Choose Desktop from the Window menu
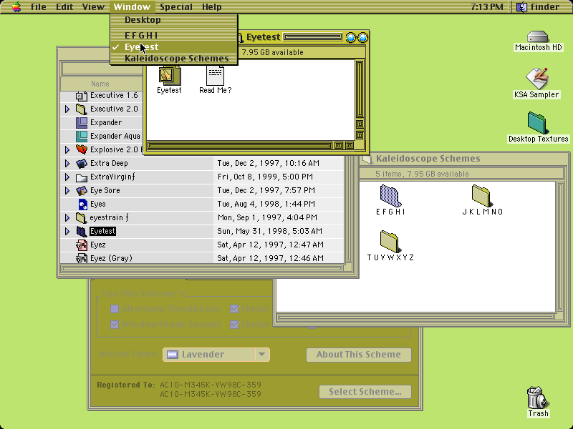Viewport: 573px width, 429px height. (174, 20)
